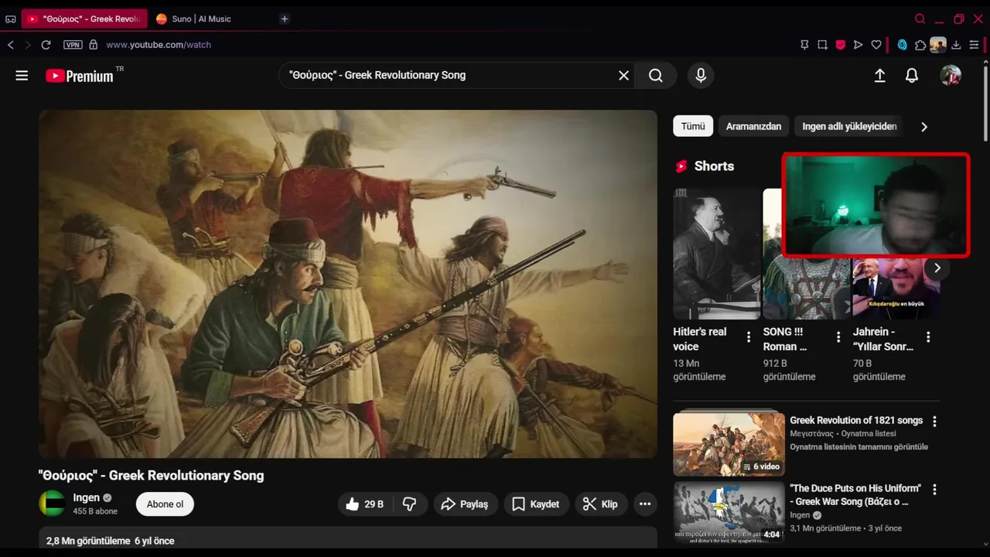
Task: Submit search with the magnifier button
Action: tap(656, 75)
